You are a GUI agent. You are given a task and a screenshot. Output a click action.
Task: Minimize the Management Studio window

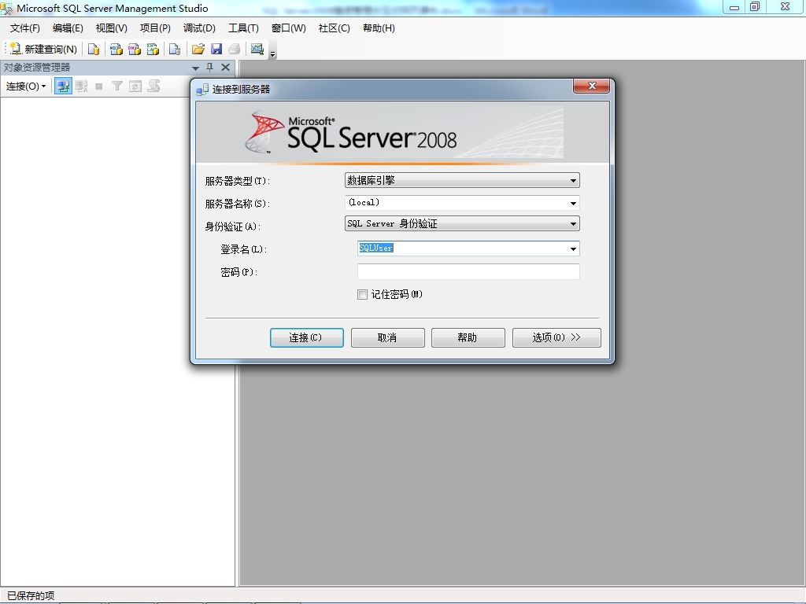click(x=734, y=6)
